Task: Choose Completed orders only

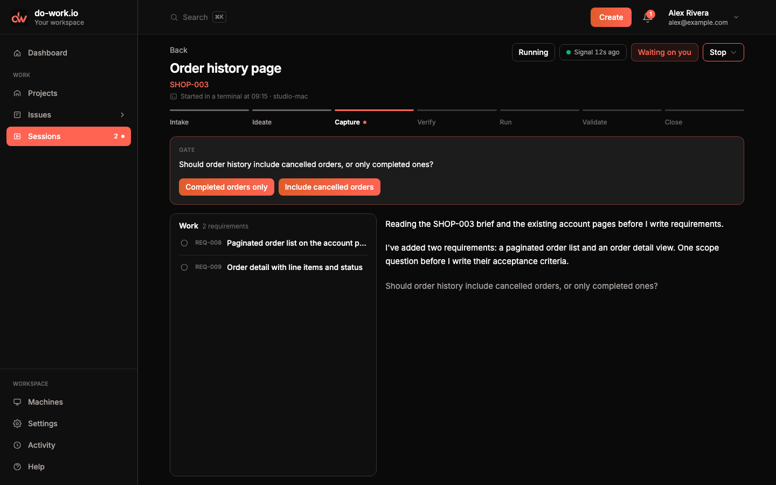Action: point(226,187)
